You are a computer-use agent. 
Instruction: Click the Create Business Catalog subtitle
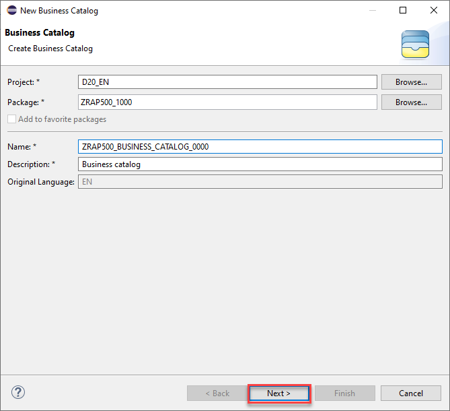tap(50, 49)
